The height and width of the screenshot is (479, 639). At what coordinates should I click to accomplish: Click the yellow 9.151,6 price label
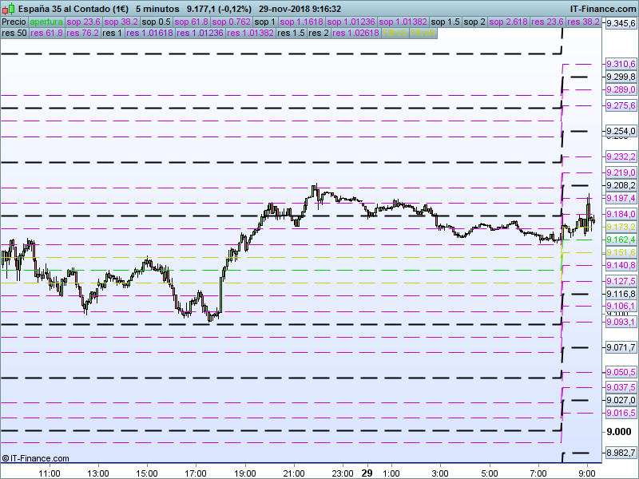(621, 252)
